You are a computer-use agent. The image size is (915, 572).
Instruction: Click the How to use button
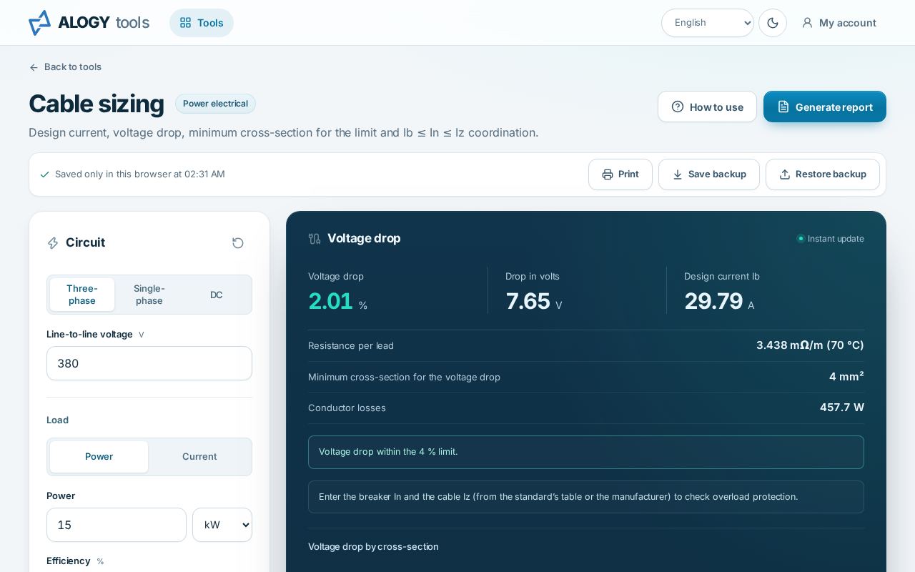(707, 107)
